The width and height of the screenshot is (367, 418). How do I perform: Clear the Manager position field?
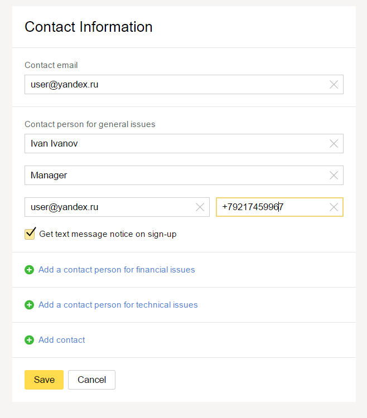pyautogui.click(x=334, y=176)
